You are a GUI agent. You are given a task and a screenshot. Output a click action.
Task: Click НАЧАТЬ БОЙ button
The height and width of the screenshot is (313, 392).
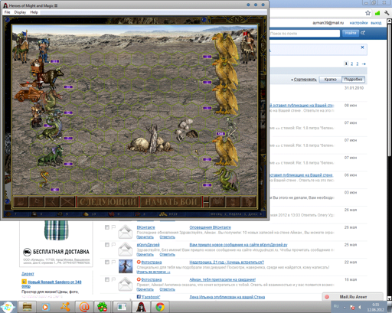171,202
